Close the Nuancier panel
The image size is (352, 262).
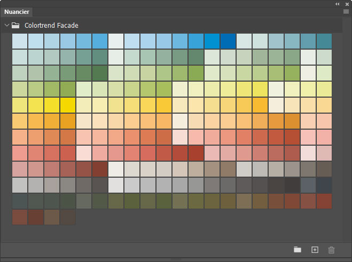(x=347, y=4)
